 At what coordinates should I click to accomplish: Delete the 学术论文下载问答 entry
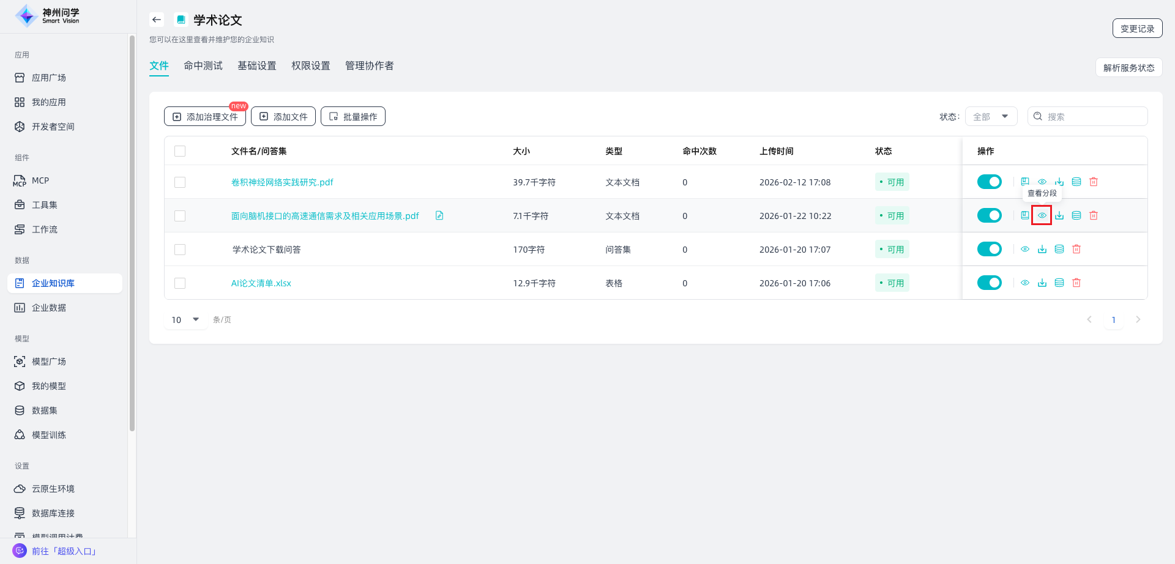(x=1076, y=249)
